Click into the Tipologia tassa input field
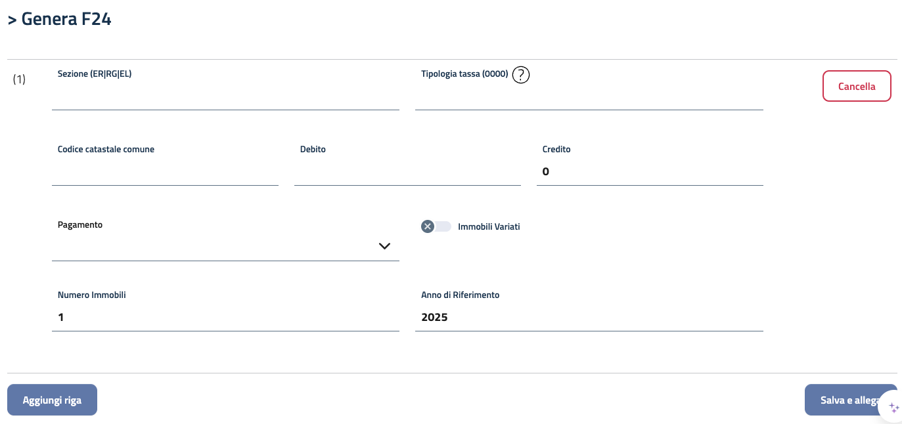Image resolution: width=902 pixels, height=424 pixels. [589, 98]
